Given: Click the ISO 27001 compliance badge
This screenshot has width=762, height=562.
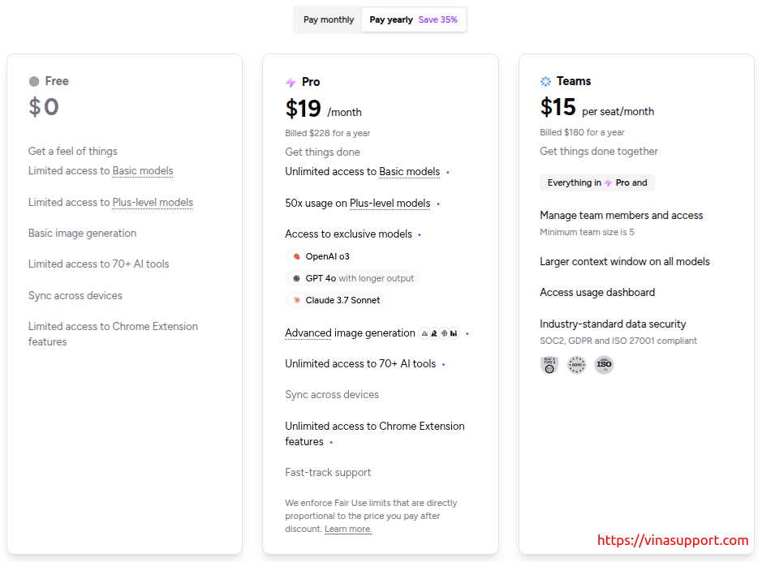Looking at the screenshot, I should (x=604, y=365).
